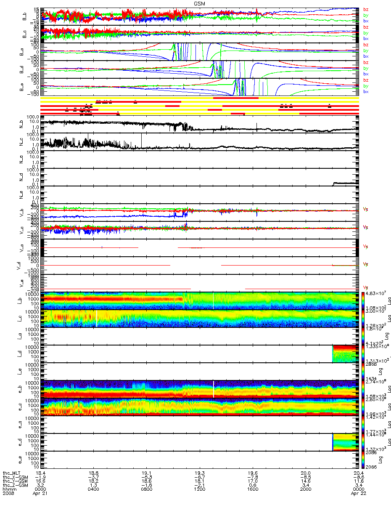Click the Apr 22 date label
This screenshot has width=391, height=505.
[359, 493]
